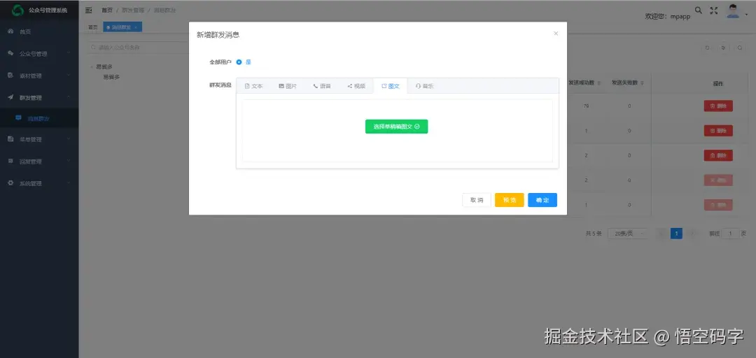Click the yellow 预览 button

point(510,200)
